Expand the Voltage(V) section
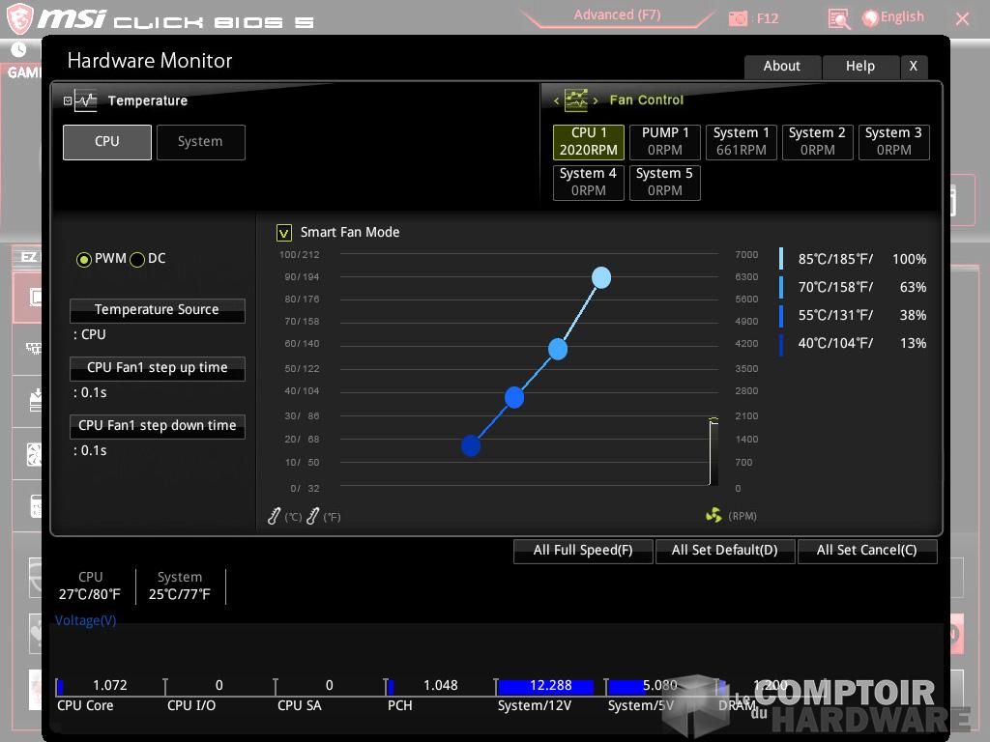 (85, 619)
